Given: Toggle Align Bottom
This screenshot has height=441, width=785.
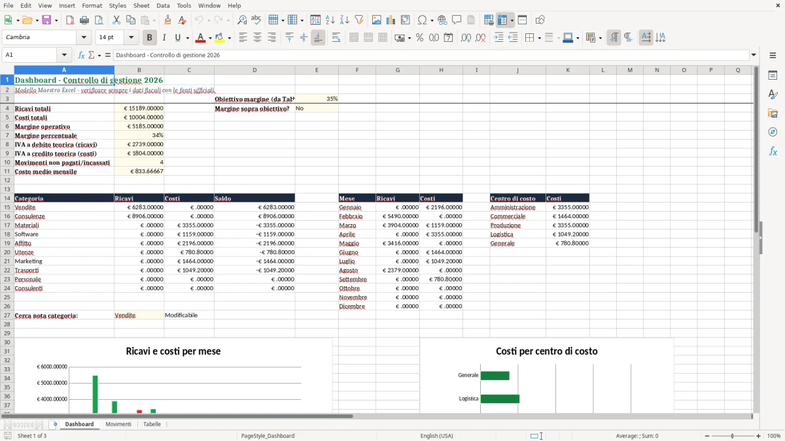Looking at the screenshot, I should coord(318,38).
